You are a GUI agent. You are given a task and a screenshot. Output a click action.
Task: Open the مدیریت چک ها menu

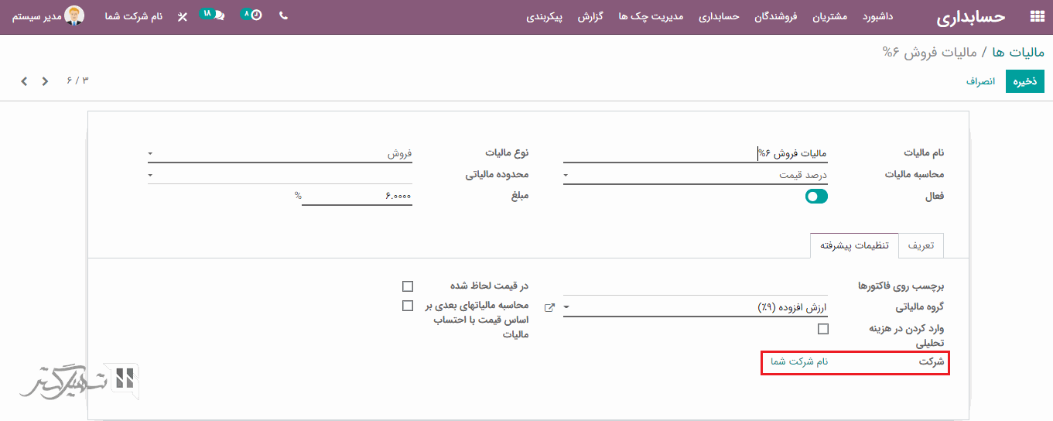click(x=651, y=16)
